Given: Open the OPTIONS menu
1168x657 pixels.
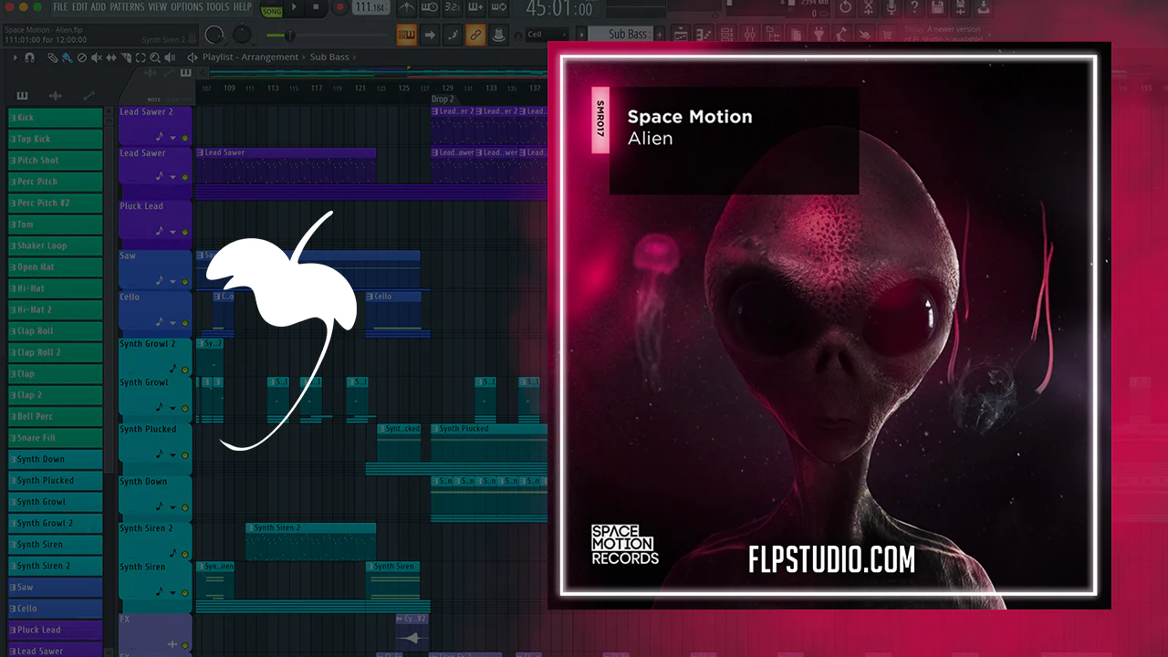Looking at the screenshot, I should pos(187,6).
